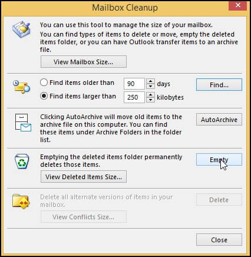Open View Deleted Items Size
The height and width of the screenshot is (257, 251).
[84, 177]
